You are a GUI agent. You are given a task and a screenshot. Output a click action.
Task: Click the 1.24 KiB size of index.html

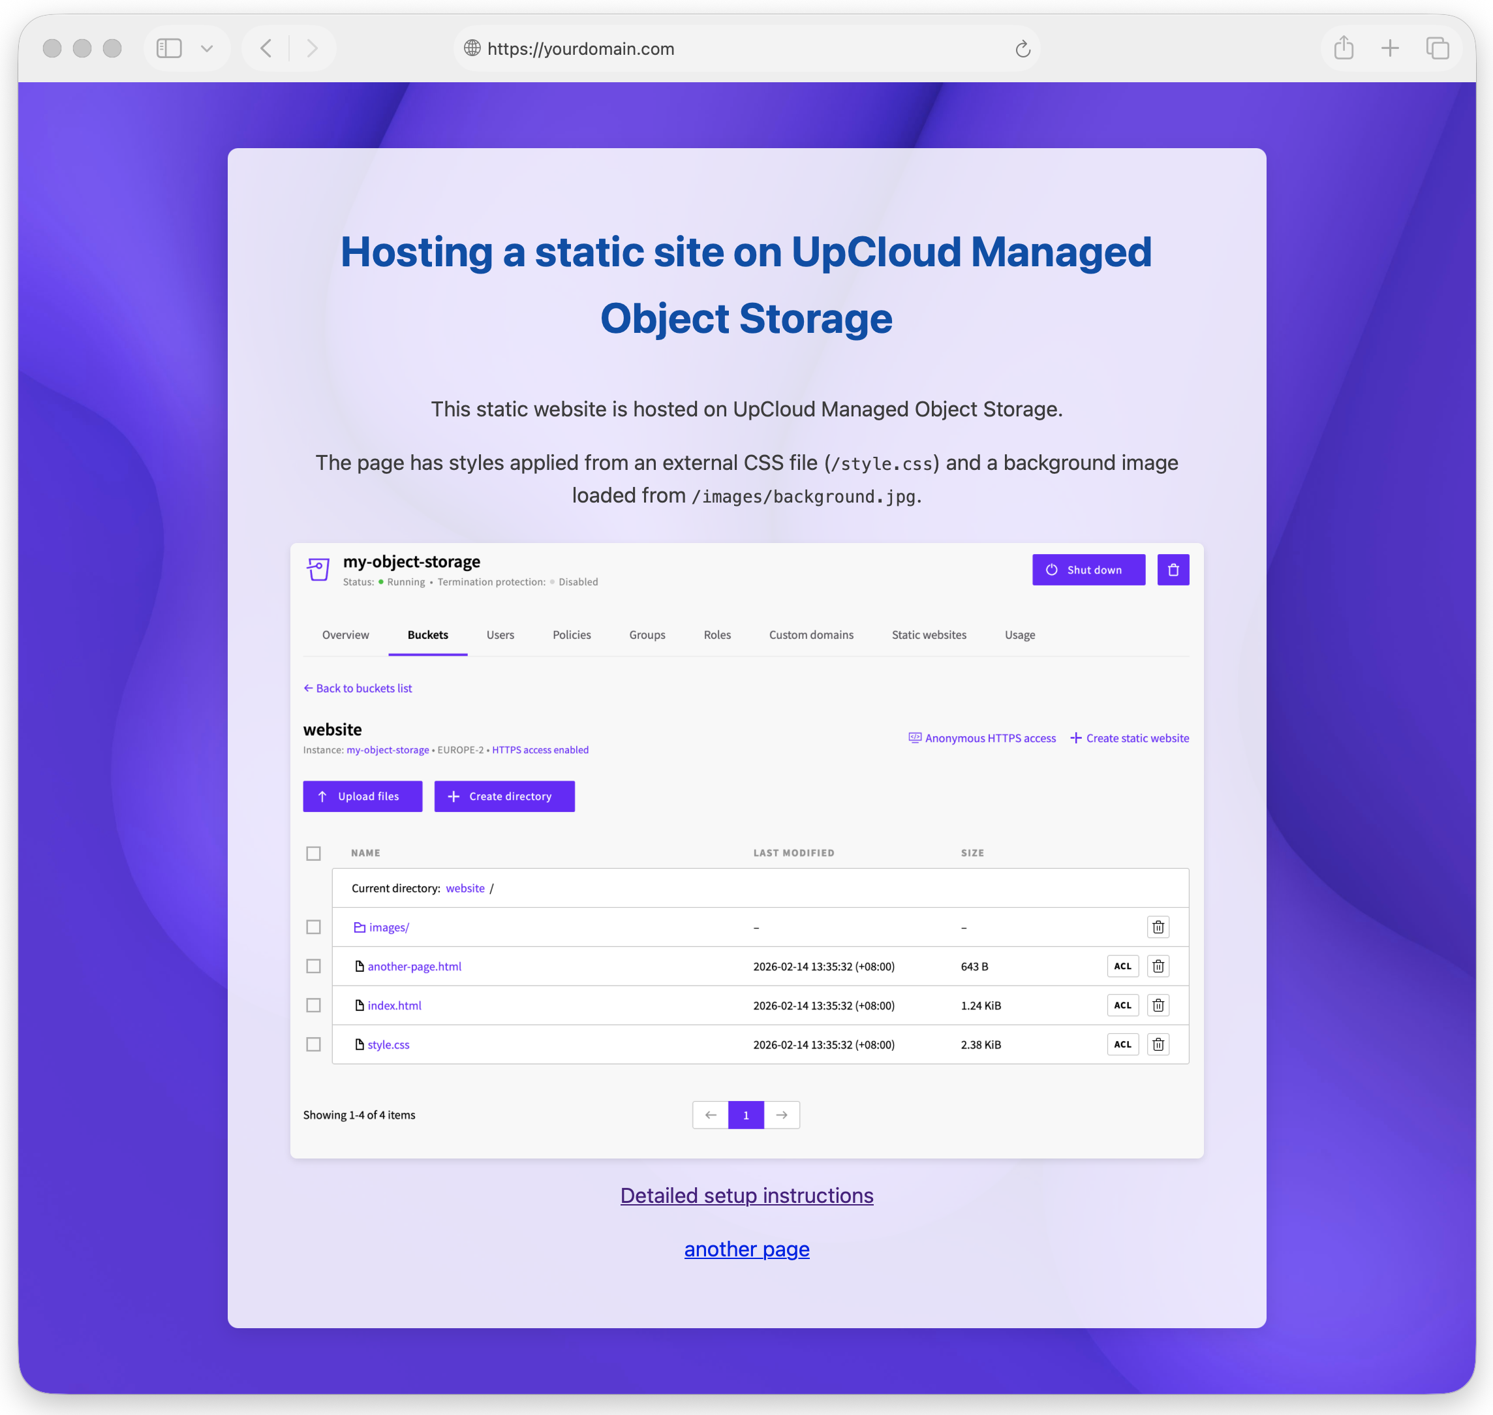pos(980,1005)
